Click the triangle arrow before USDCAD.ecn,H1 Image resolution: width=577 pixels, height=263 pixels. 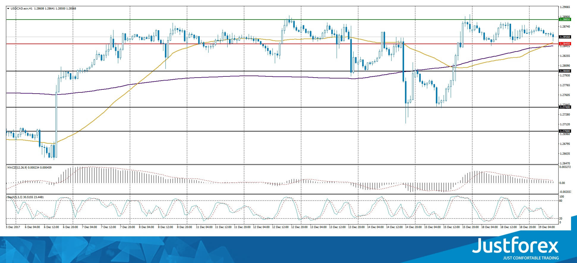click(8, 9)
